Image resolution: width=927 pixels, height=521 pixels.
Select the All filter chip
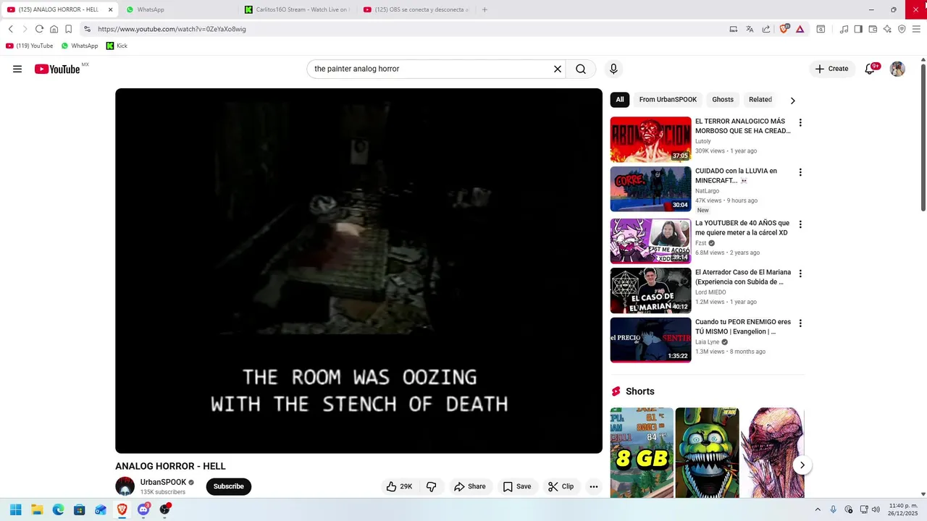619,100
